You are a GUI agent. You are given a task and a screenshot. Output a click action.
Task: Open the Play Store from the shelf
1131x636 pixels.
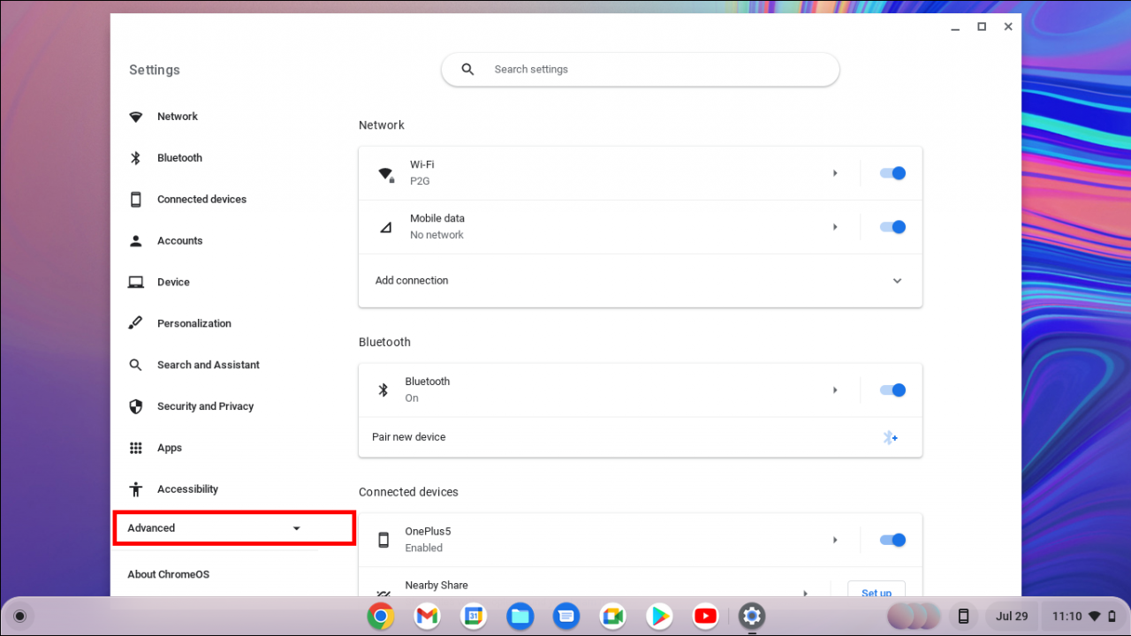pyautogui.click(x=658, y=616)
